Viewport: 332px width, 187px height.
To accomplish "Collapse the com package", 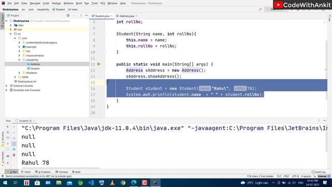I will tap(15, 38).
